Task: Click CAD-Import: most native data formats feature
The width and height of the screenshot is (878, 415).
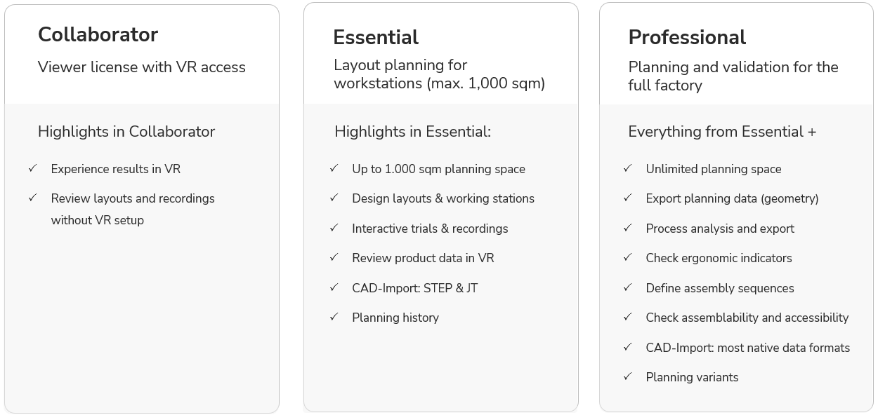Action: [748, 348]
